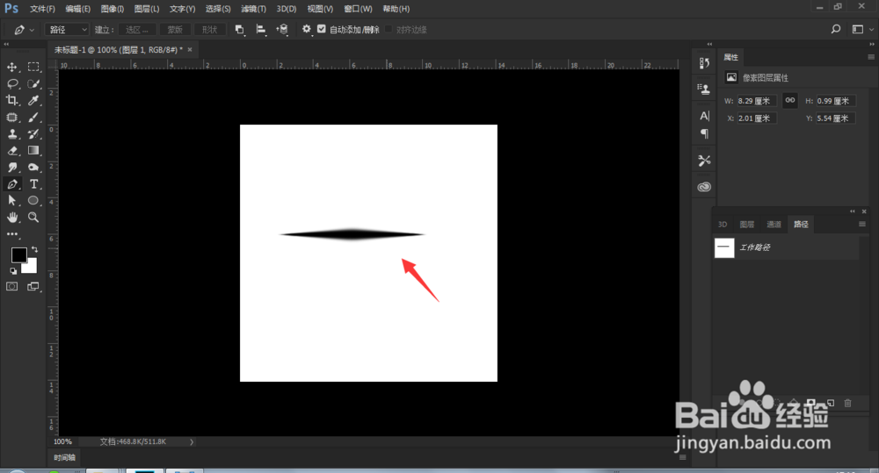Select the Horizontal Type tool
This screenshot has height=473, width=879.
tap(33, 184)
